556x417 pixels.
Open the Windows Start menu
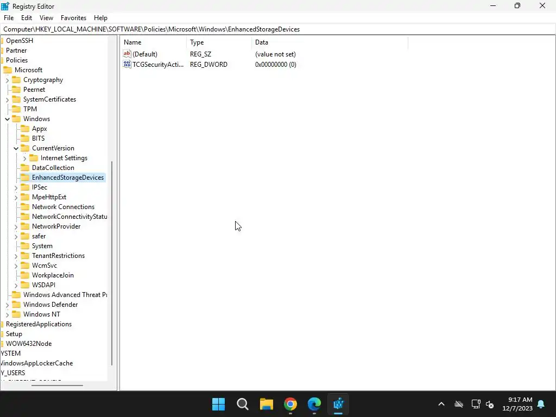point(218,404)
